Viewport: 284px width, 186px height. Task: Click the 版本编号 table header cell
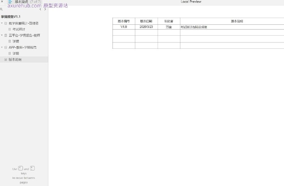coord(124,21)
